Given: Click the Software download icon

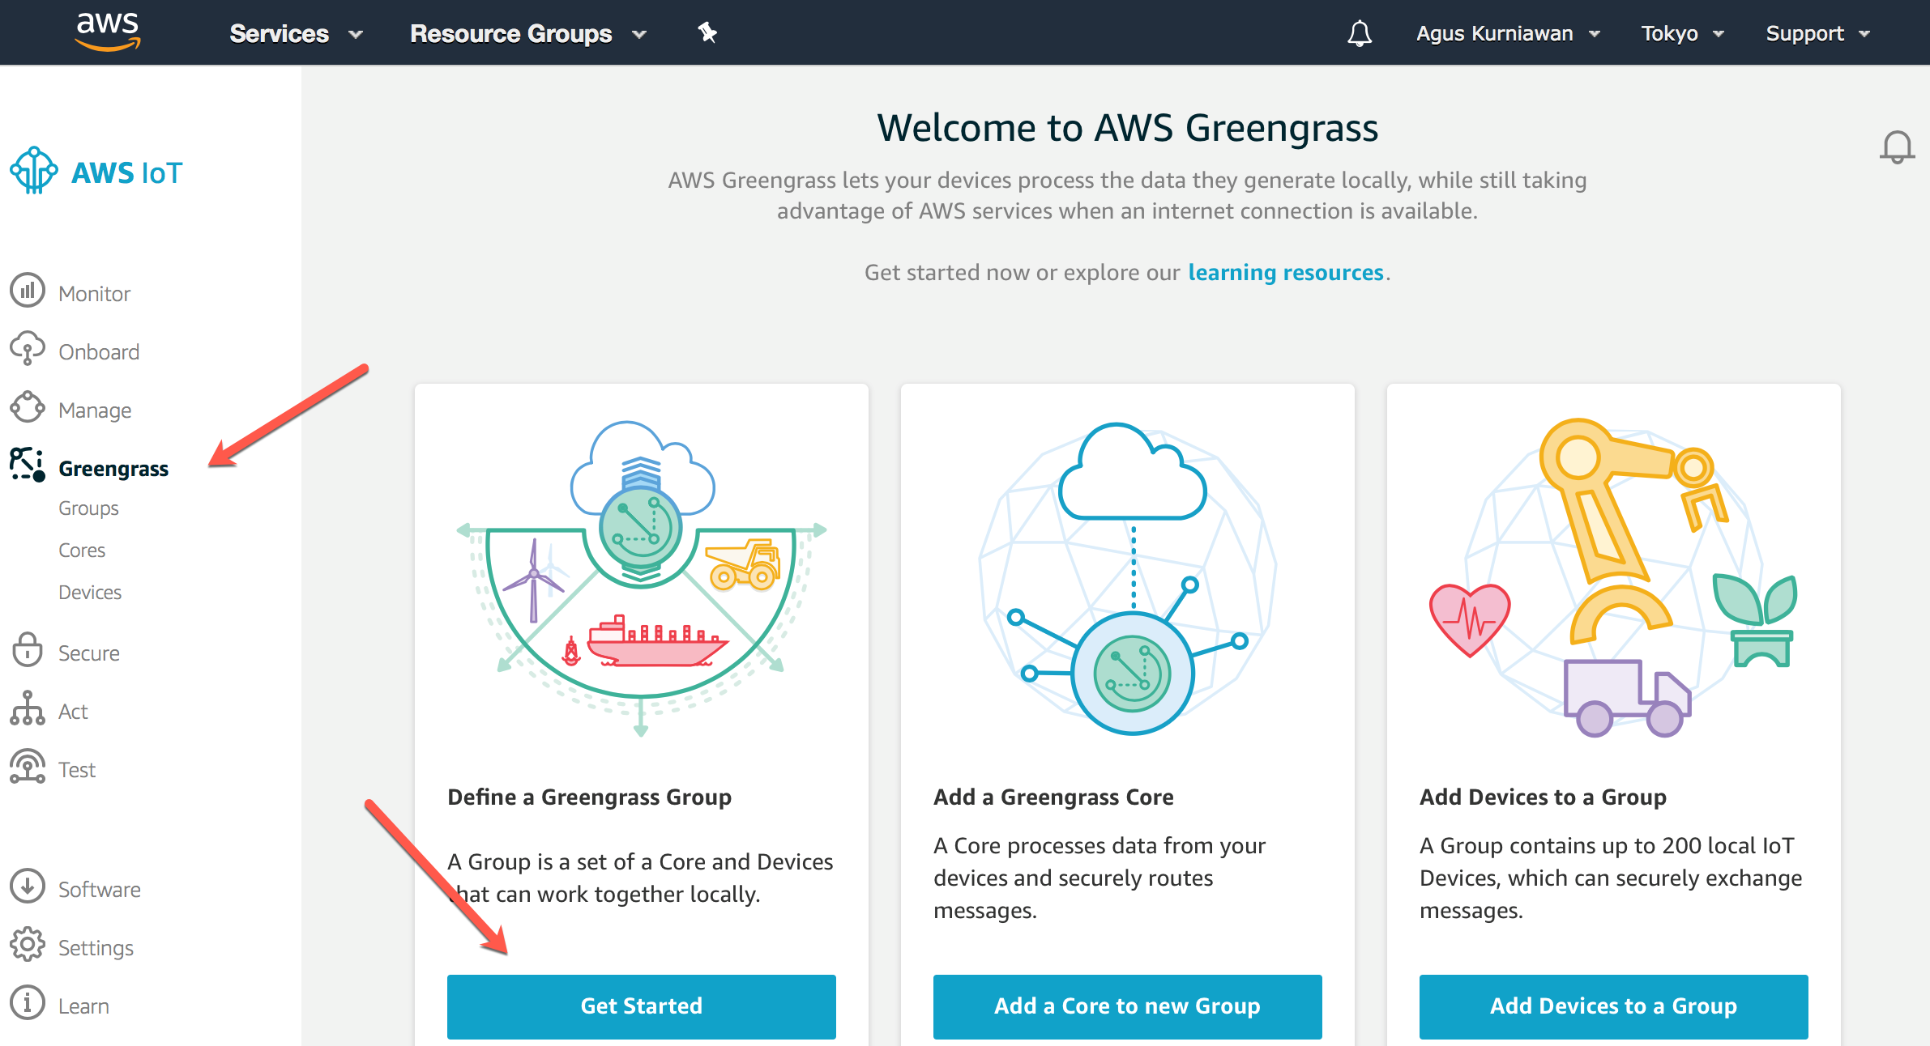Looking at the screenshot, I should point(28,887).
